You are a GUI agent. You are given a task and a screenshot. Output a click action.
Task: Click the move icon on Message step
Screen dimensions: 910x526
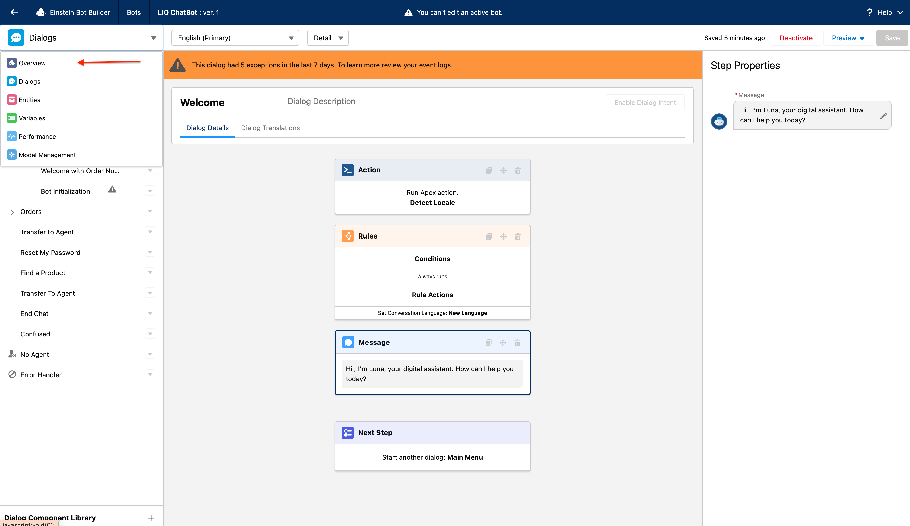click(503, 343)
